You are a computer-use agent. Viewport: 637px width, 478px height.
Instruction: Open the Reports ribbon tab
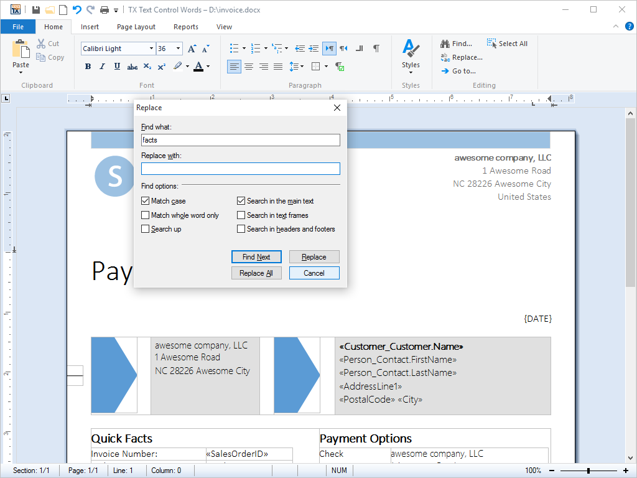[186, 27]
